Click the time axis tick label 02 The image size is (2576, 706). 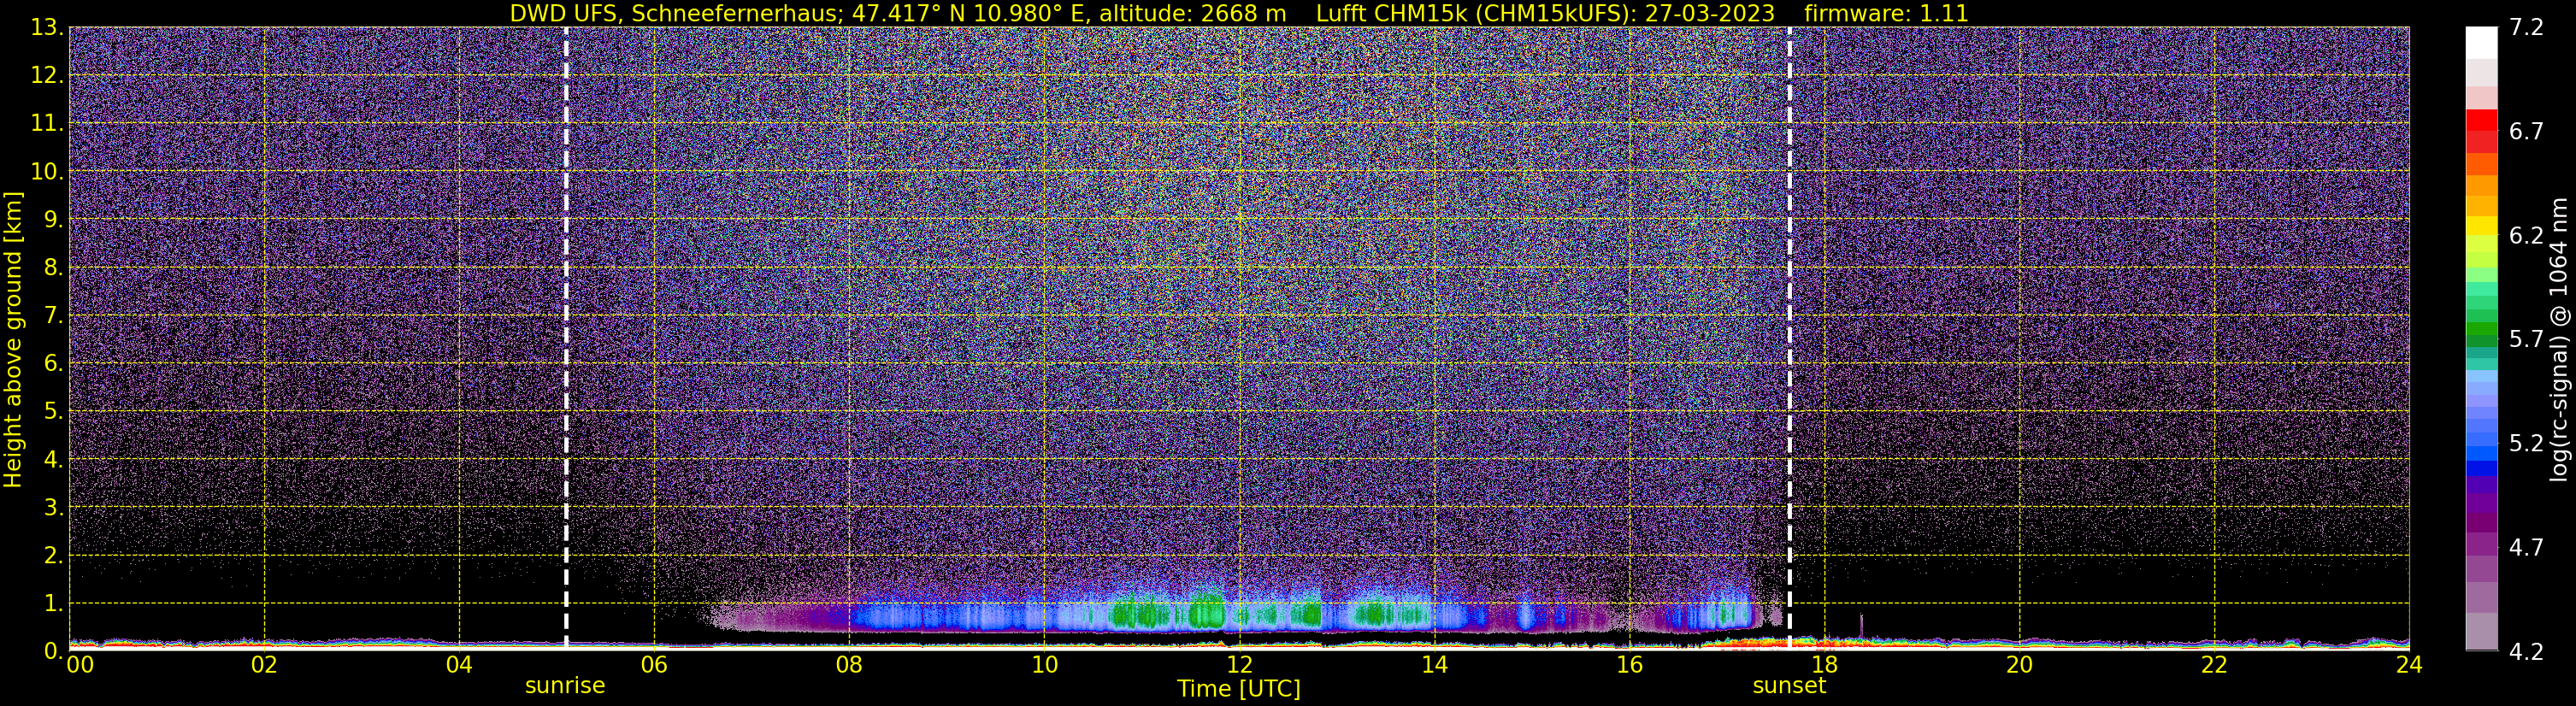(x=264, y=665)
